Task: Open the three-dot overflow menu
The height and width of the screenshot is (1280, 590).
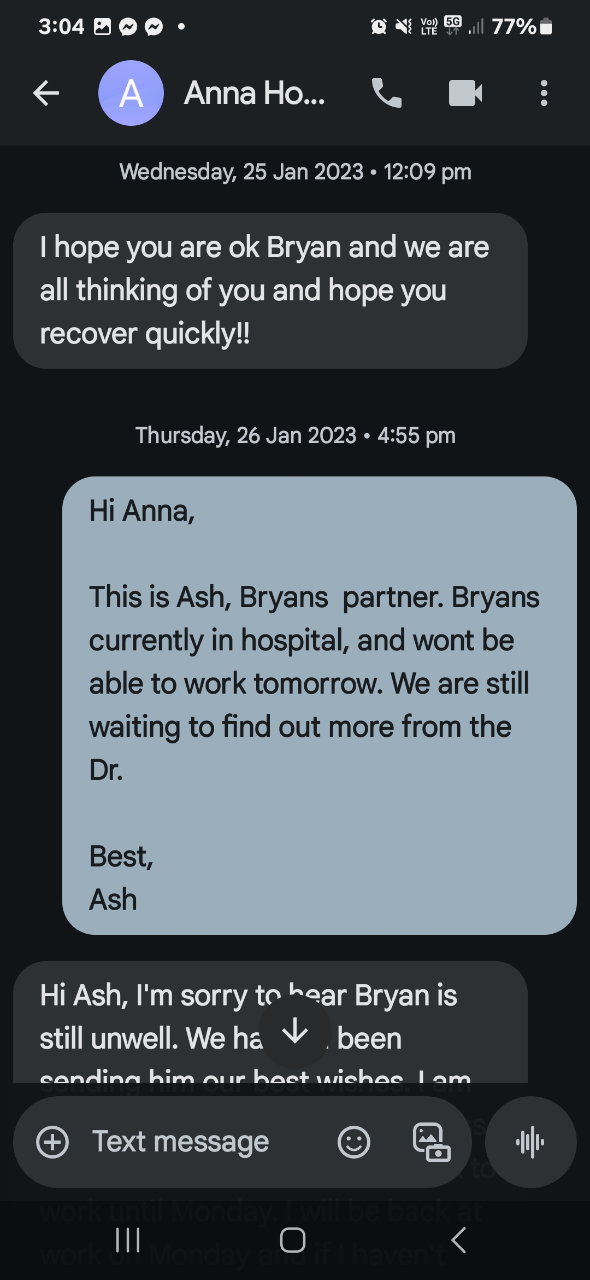Action: (x=544, y=94)
